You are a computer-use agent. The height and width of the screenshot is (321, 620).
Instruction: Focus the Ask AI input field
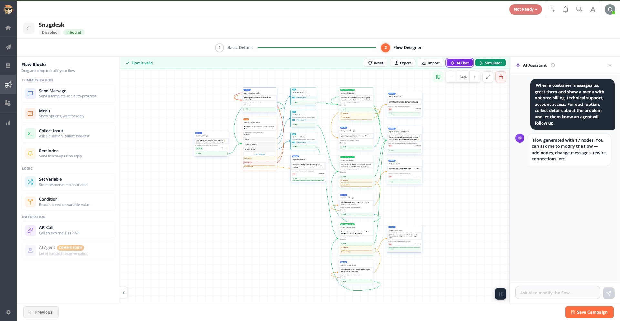coord(558,293)
